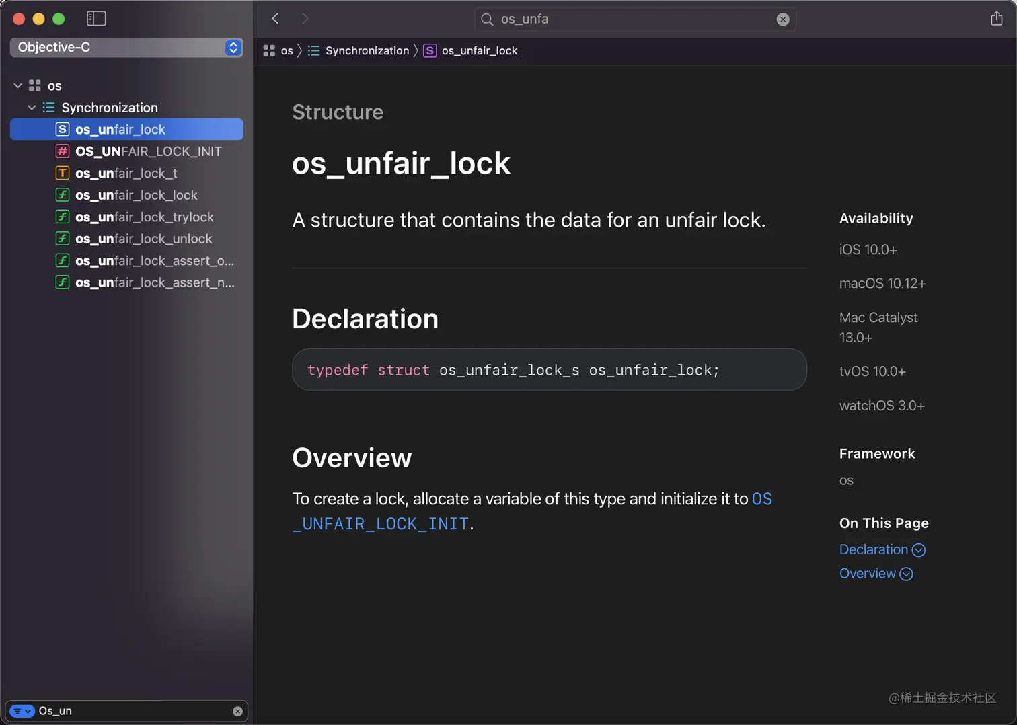Click the Synchronization list icon in sidebar

[48, 107]
